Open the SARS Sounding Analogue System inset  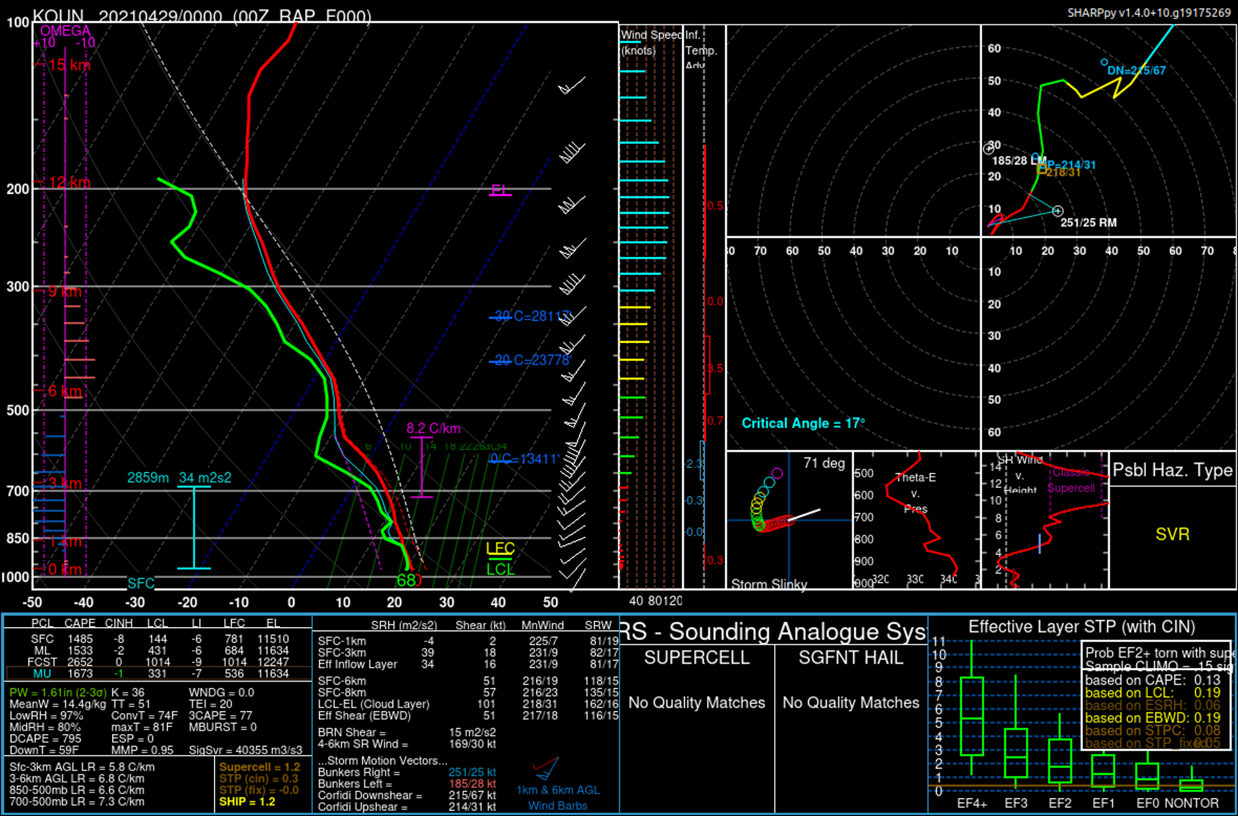pos(773,631)
